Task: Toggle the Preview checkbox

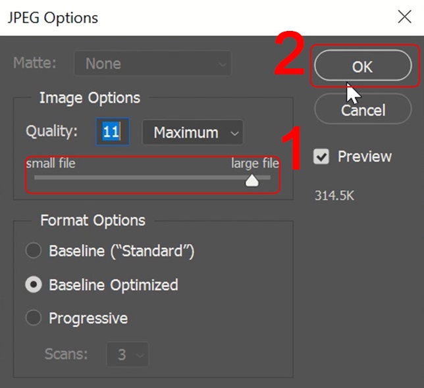Action: point(321,157)
